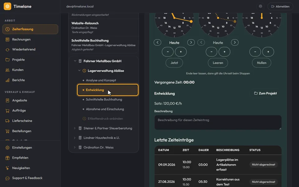This screenshot has height=187, width=299.
Task: Click the Empfehlen gift icon
Action: (x=7, y=158)
